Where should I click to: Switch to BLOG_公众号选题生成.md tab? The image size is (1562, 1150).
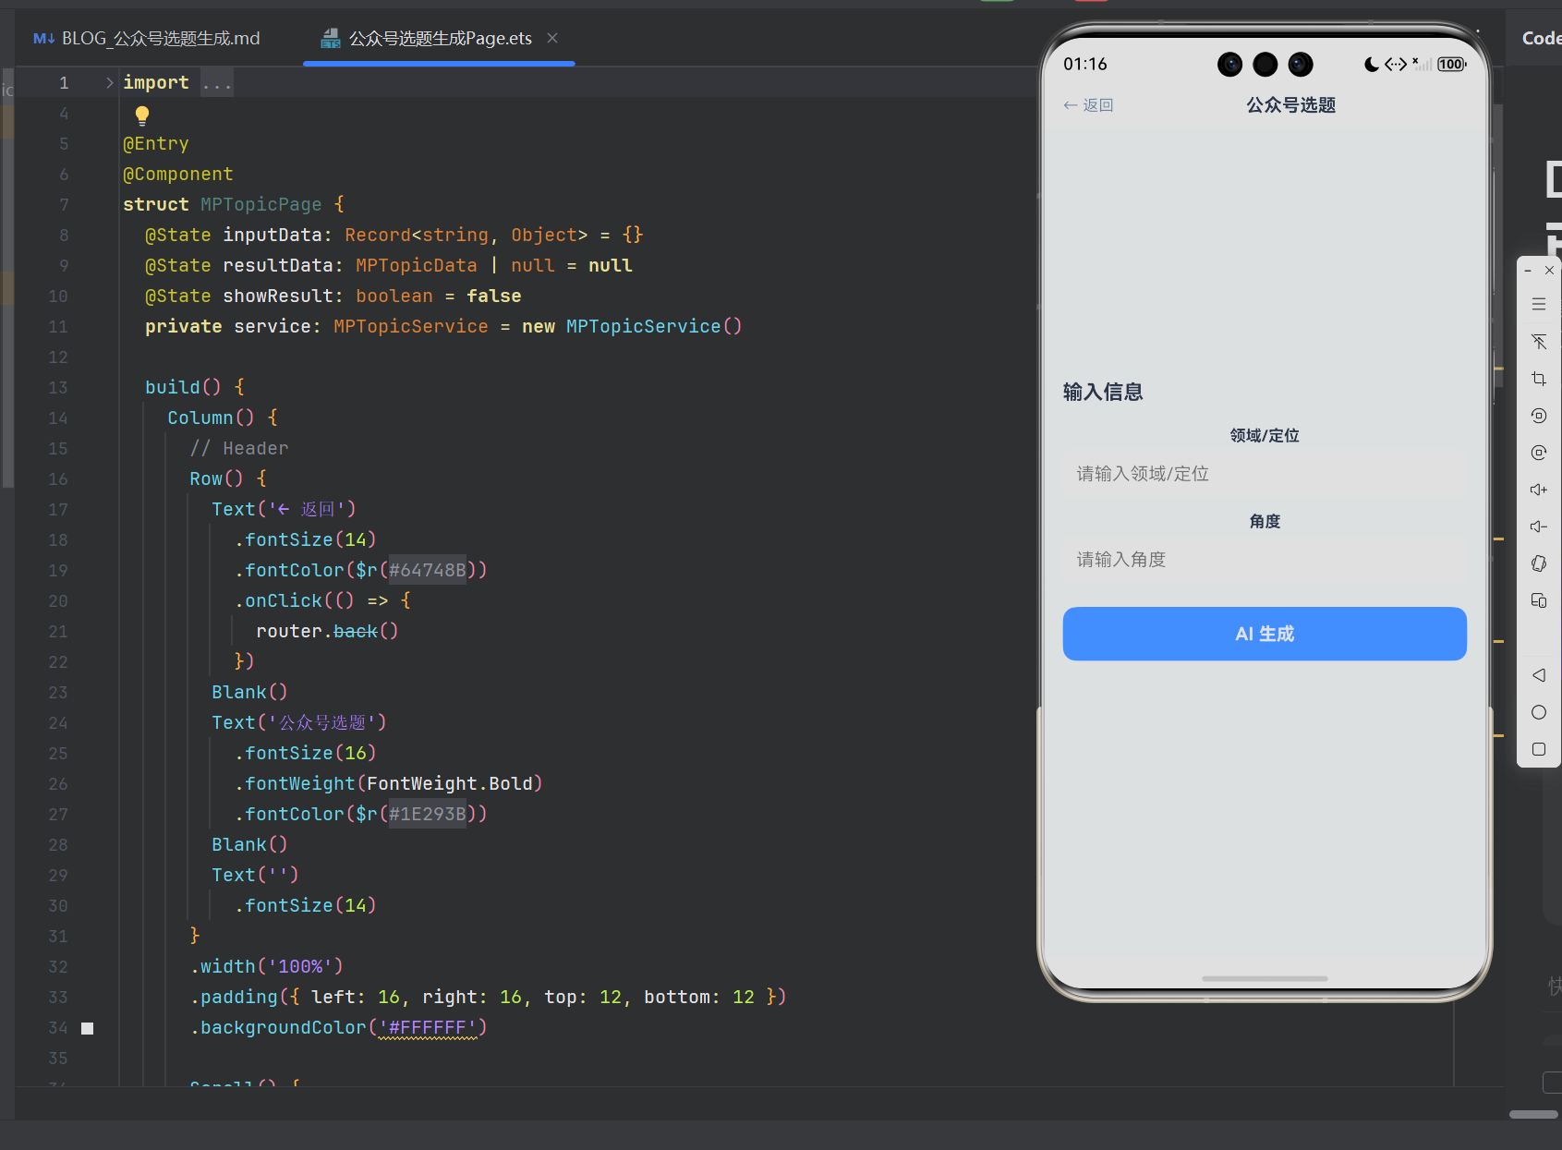pos(147,38)
